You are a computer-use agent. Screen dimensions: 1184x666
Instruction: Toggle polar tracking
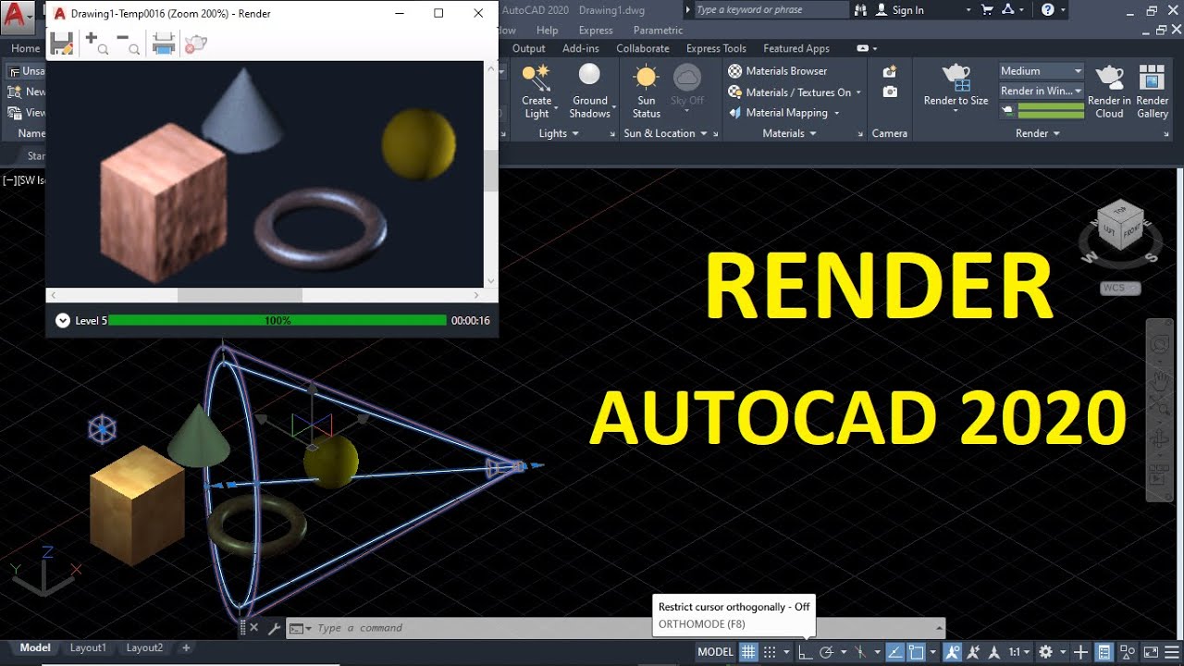pyautogui.click(x=827, y=652)
